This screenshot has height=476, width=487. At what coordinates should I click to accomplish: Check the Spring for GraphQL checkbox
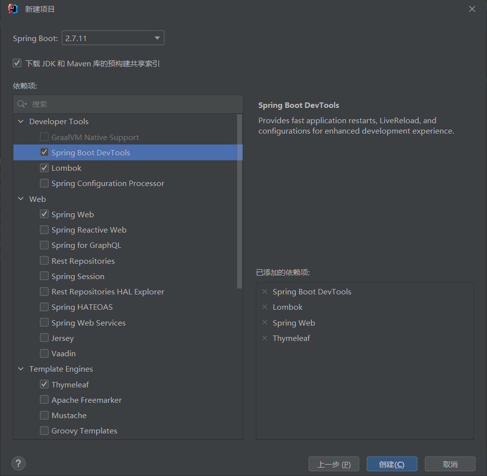tap(44, 245)
